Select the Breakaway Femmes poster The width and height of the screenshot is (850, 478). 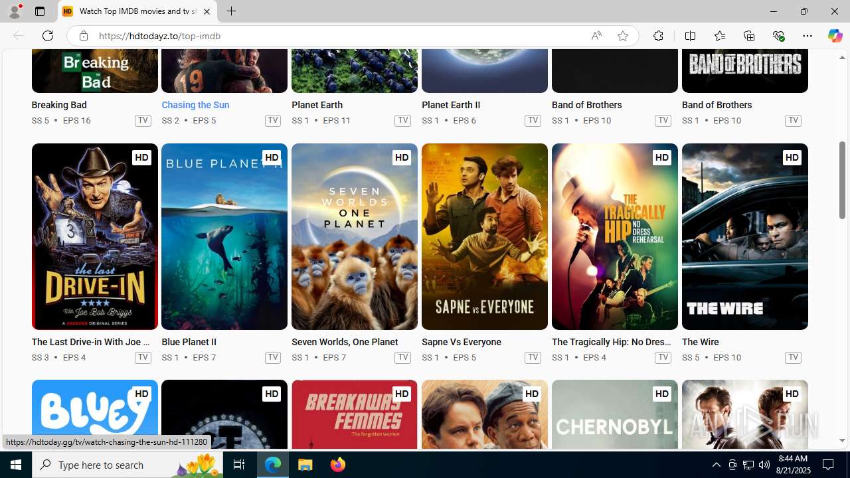pyautogui.click(x=355, y=415)
